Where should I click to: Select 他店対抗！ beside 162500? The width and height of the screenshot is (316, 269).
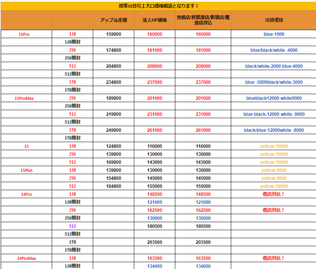(273, 210)
